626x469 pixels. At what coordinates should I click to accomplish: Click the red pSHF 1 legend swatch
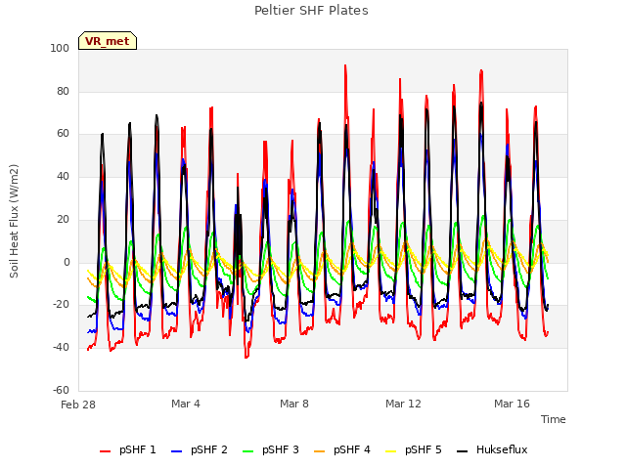click(x=105, y=451)
